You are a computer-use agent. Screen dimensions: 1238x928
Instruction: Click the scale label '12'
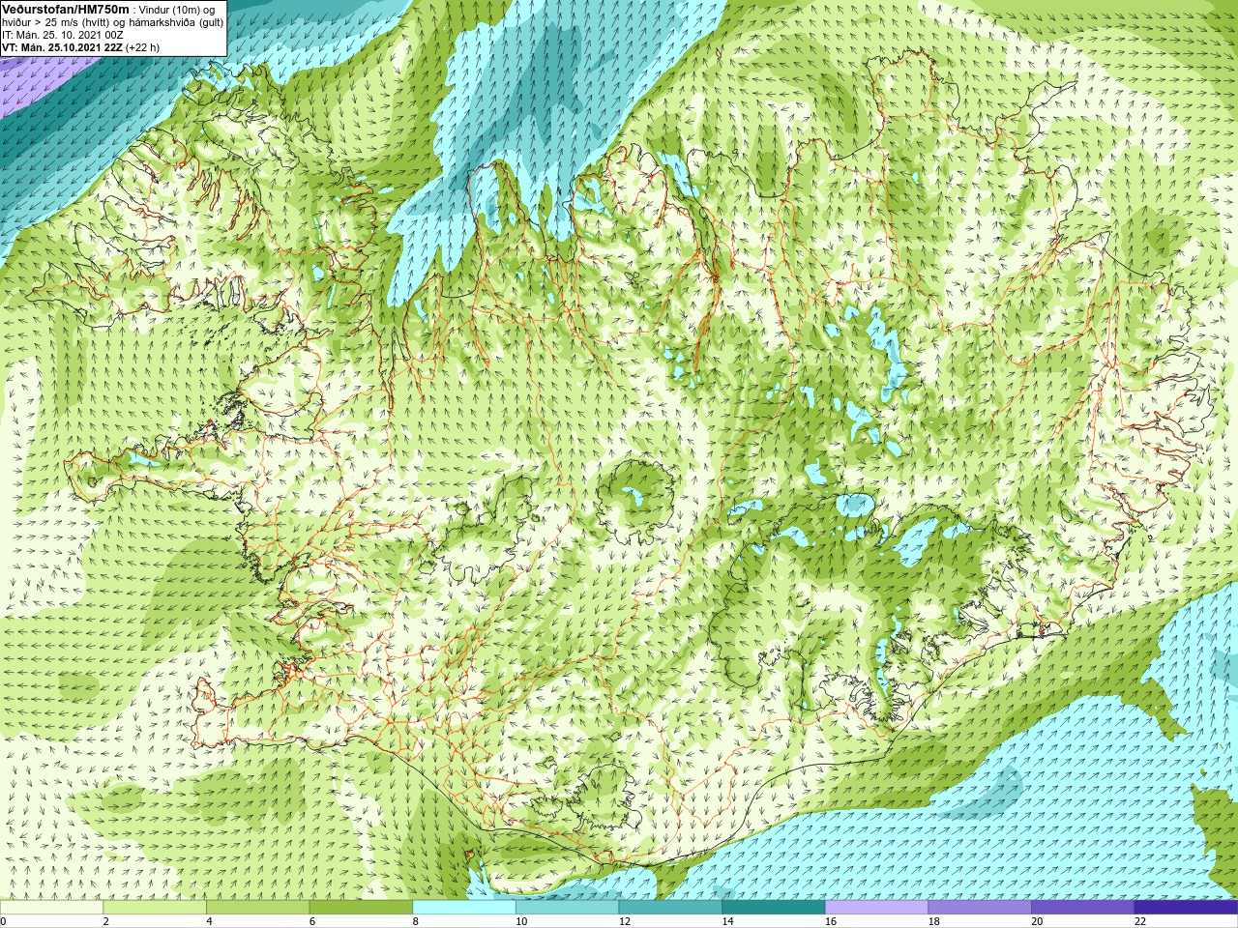(x=624, y=921)
